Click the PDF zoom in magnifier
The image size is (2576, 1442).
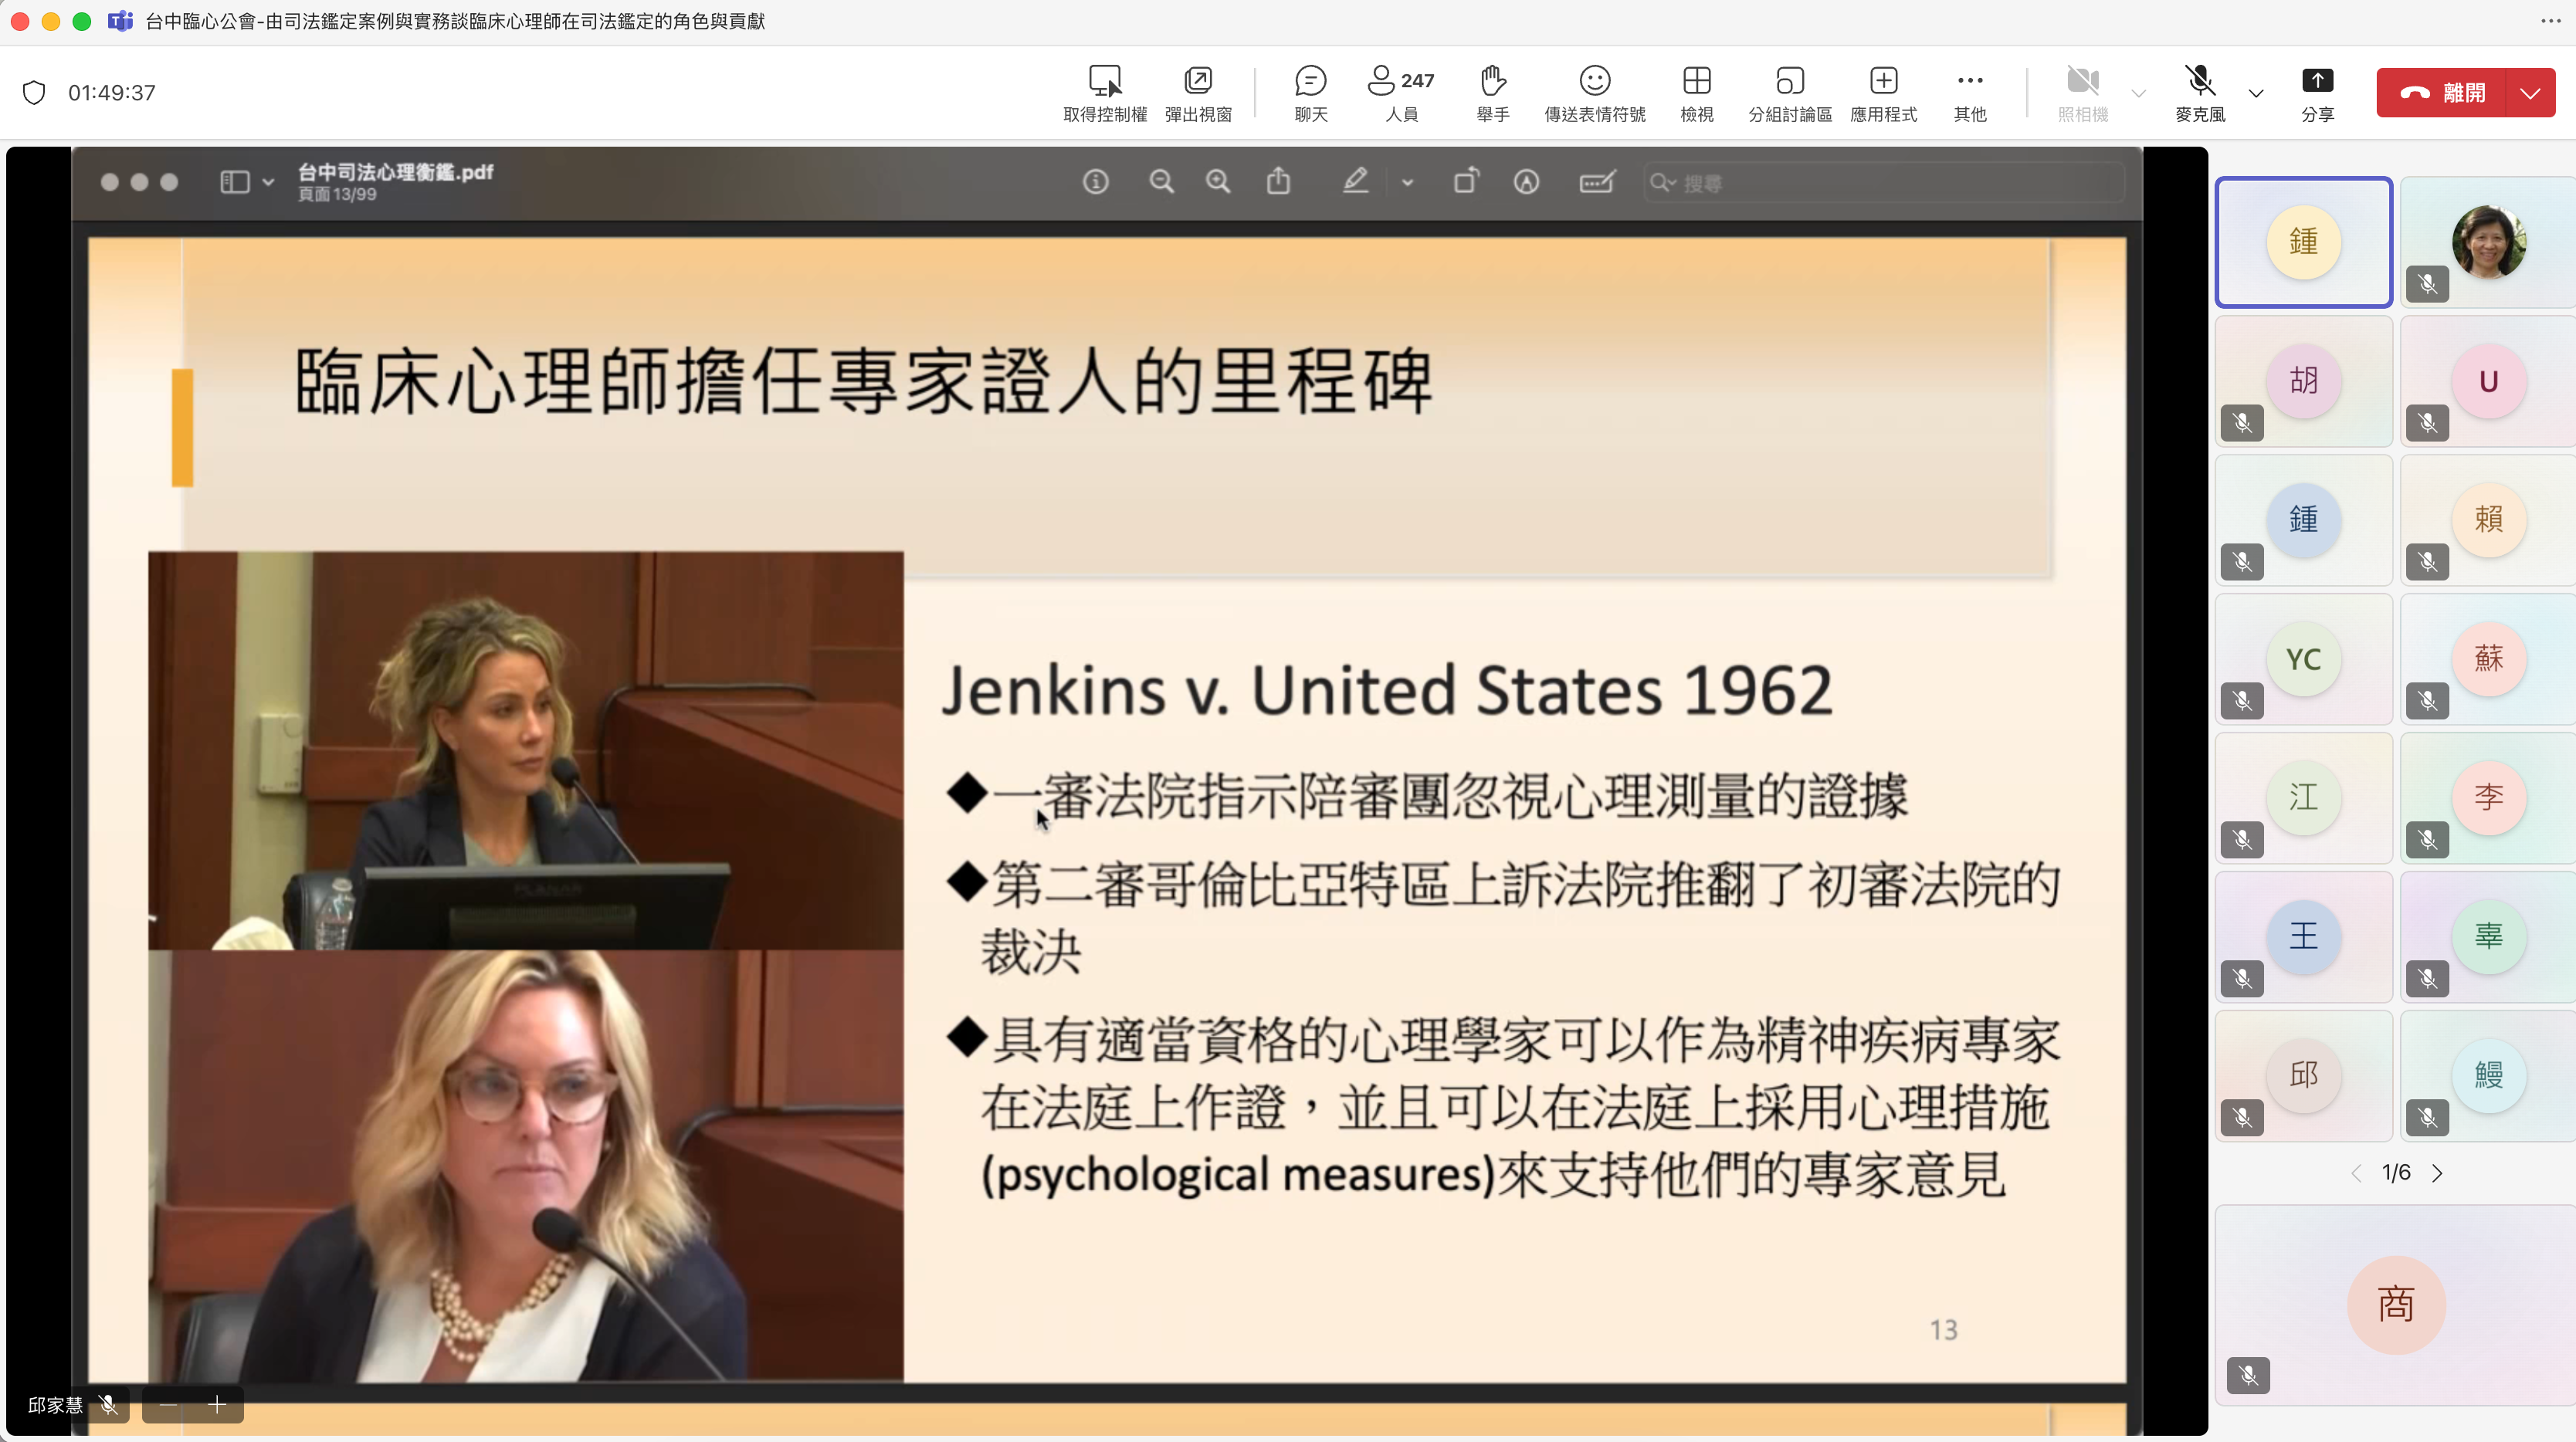pyautogui.click(x=1217, y=182)
